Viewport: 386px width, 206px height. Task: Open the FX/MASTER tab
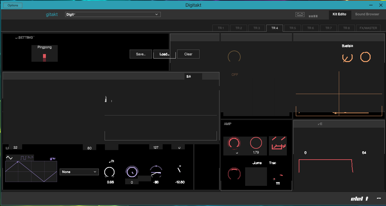tap(368, 28)
